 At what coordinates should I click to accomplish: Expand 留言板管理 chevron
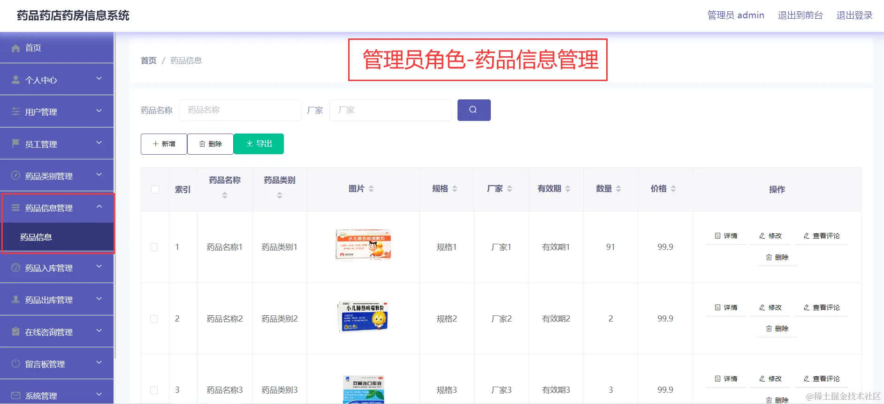pyautogui.click(x=99, y=362)
